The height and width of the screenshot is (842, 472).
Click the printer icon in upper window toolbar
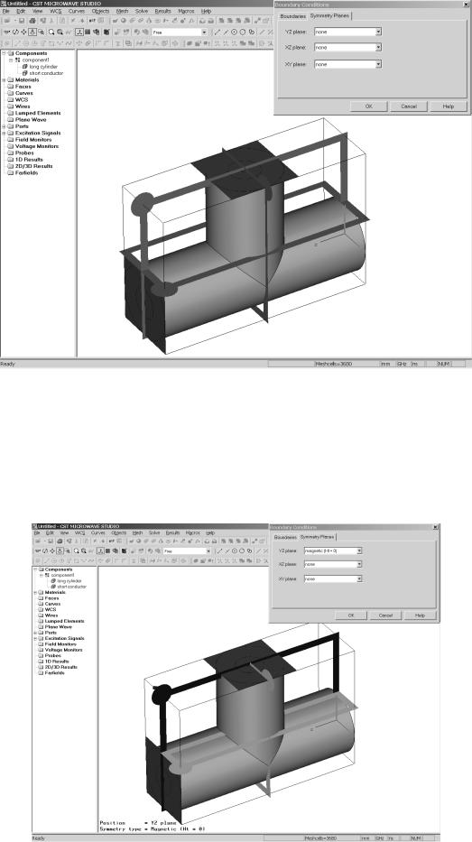pos(32,21)
